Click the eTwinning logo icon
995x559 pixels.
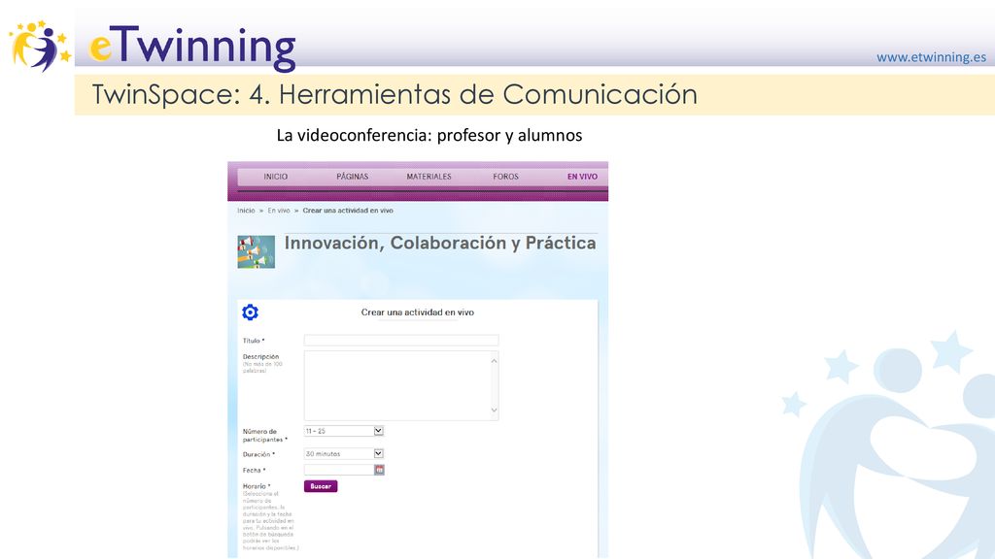click(40, 47)
